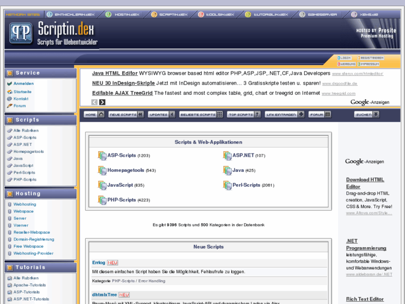Click the Top Scripts up-arrow icon

click(257, 114)
